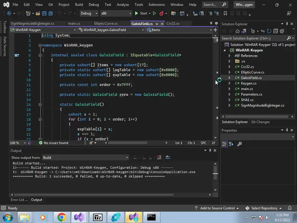297x223 pixels.
Task: Expand the Keygen.cs tree node
Action: click(229, 83)
